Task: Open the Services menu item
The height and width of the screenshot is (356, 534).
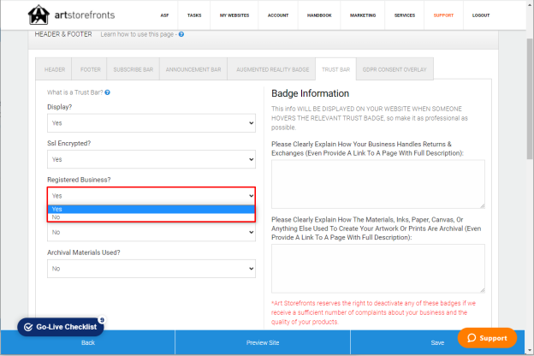Action: 405,15
